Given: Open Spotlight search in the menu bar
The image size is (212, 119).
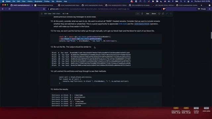Looking at the screenshot, I should pyautogui.click(x=181, y=1).
